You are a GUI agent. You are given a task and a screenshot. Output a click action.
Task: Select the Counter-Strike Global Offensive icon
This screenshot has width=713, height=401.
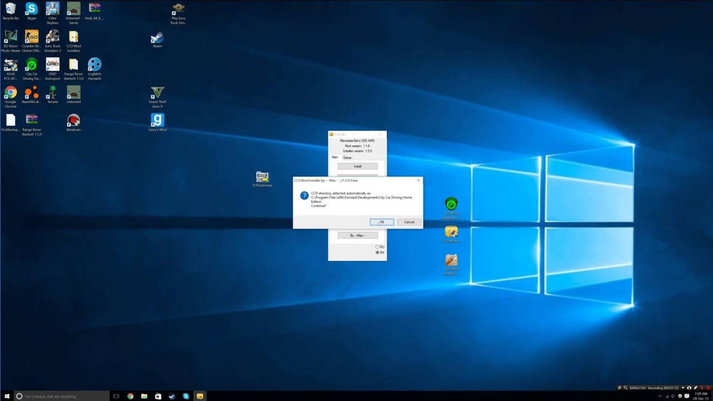[32, 41]
